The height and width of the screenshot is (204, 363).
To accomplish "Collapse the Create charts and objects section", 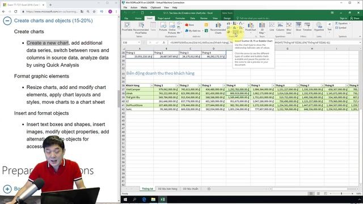I will coord(7,20).
